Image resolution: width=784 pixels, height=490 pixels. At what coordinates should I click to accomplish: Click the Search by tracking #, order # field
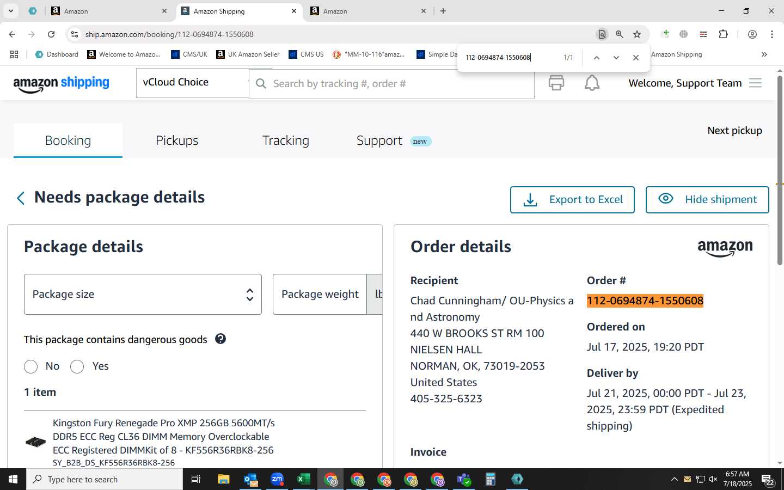click(x=391, y=84)
